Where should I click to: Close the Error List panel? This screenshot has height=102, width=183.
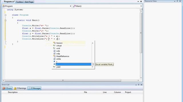click(142, 85)
